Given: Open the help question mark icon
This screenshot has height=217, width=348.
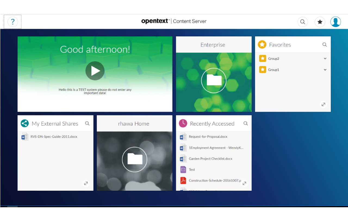Looking at the screenshot, I should tap(13, 22).
